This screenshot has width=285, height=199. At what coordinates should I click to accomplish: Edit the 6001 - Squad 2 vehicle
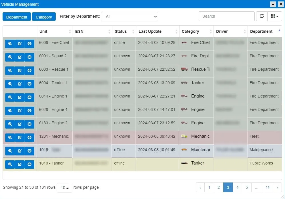[20, 57]
